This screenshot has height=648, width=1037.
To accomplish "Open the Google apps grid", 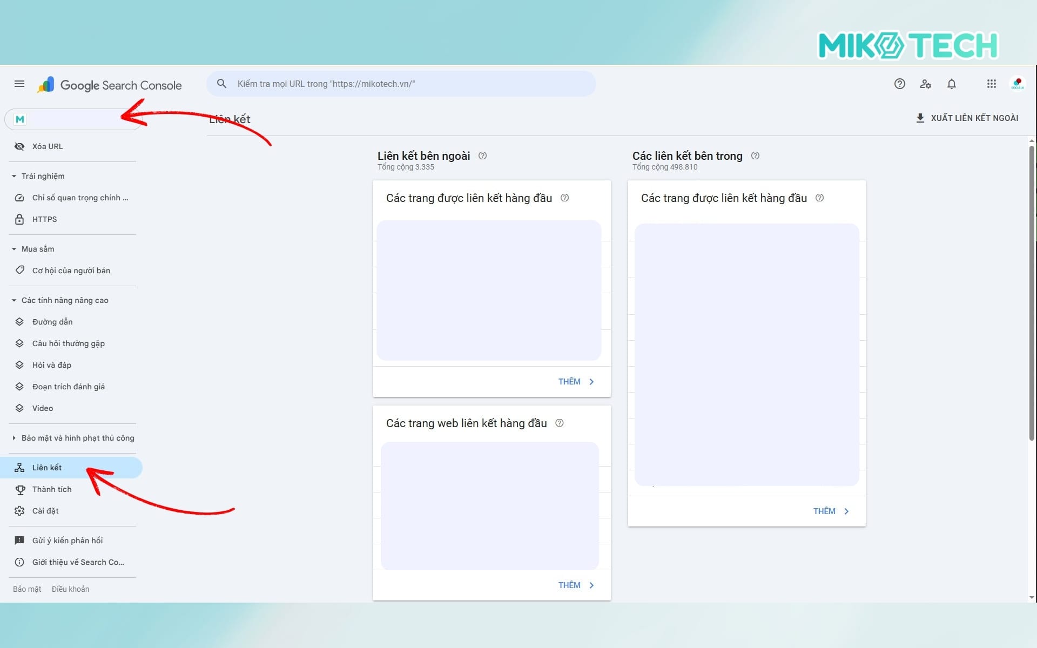I will click(991, 84).
